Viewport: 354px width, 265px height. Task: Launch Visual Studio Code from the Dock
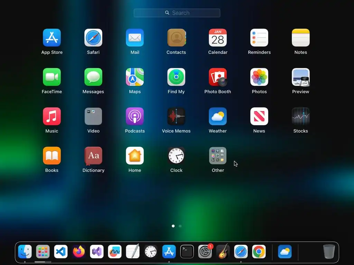pyautogui.click(x=61, y=252)
